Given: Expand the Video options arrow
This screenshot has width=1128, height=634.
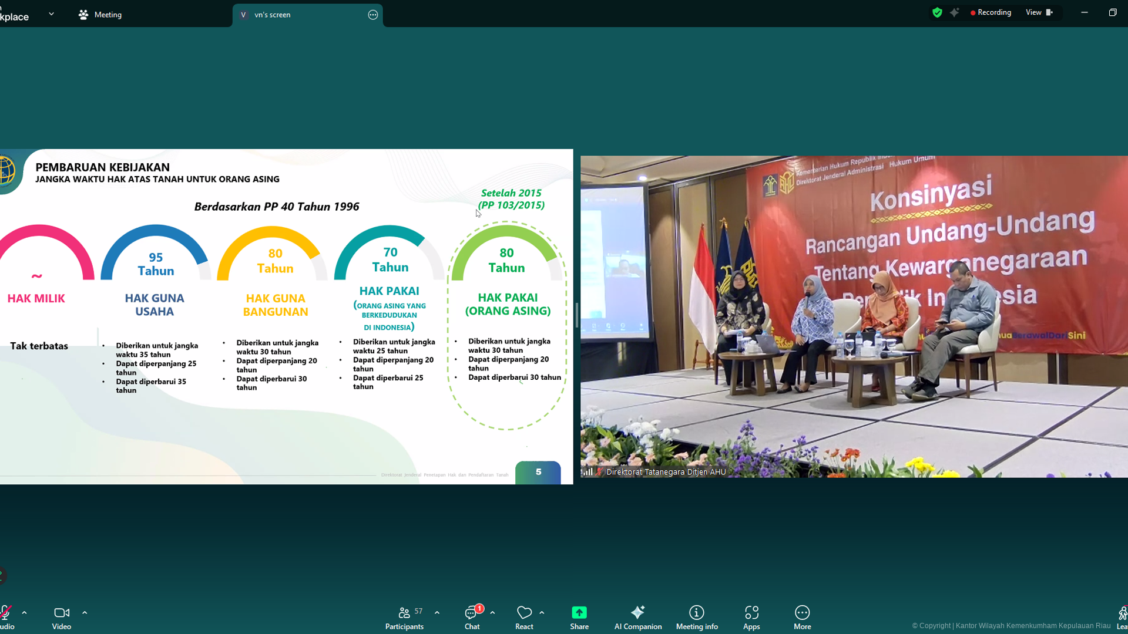Looking at the screenshot, I should pos(85,613).
